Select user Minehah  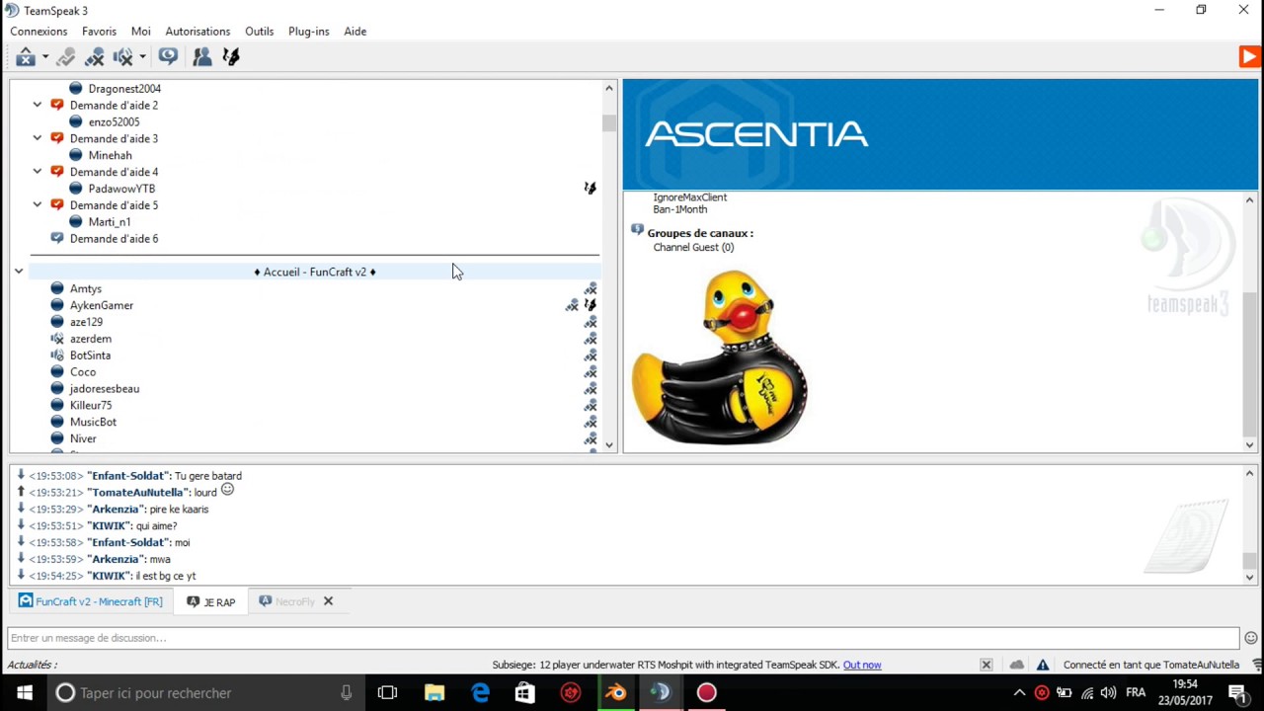click(110, 155)
